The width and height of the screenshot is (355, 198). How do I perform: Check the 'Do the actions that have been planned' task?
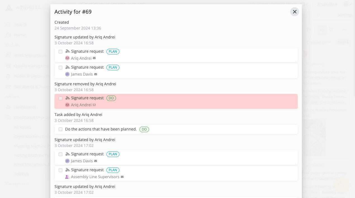61,129
